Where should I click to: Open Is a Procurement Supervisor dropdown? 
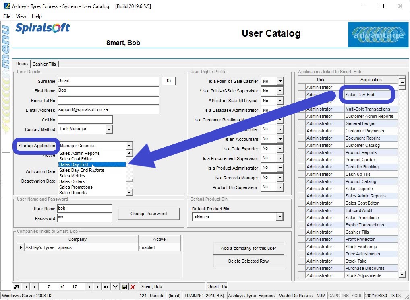pos(280,158)
